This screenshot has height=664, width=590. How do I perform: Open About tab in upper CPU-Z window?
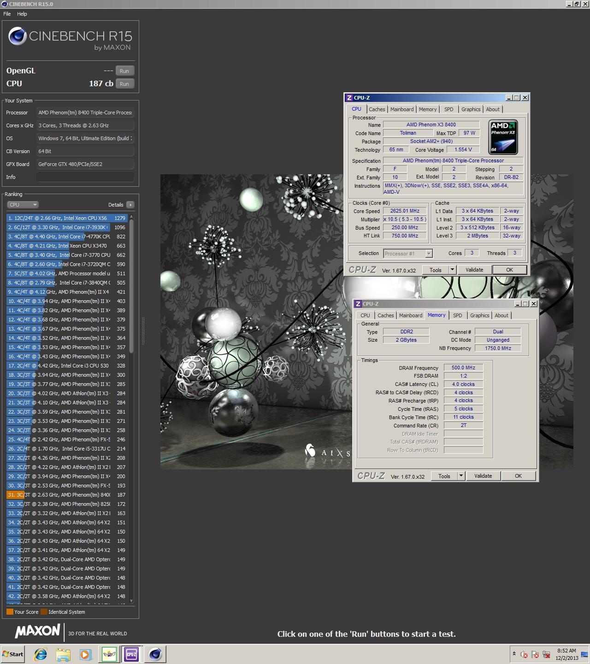click(x=493, y=109)
